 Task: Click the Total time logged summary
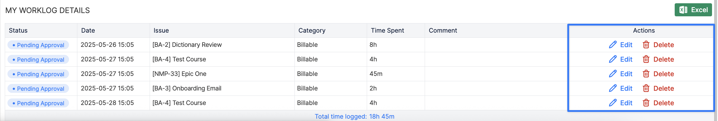click(x=354, y=117)
